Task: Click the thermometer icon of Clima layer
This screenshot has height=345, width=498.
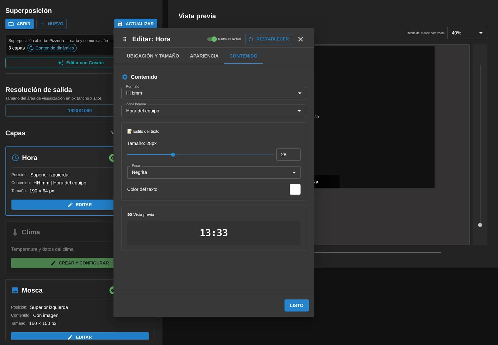Action: [x=15, y=232]
